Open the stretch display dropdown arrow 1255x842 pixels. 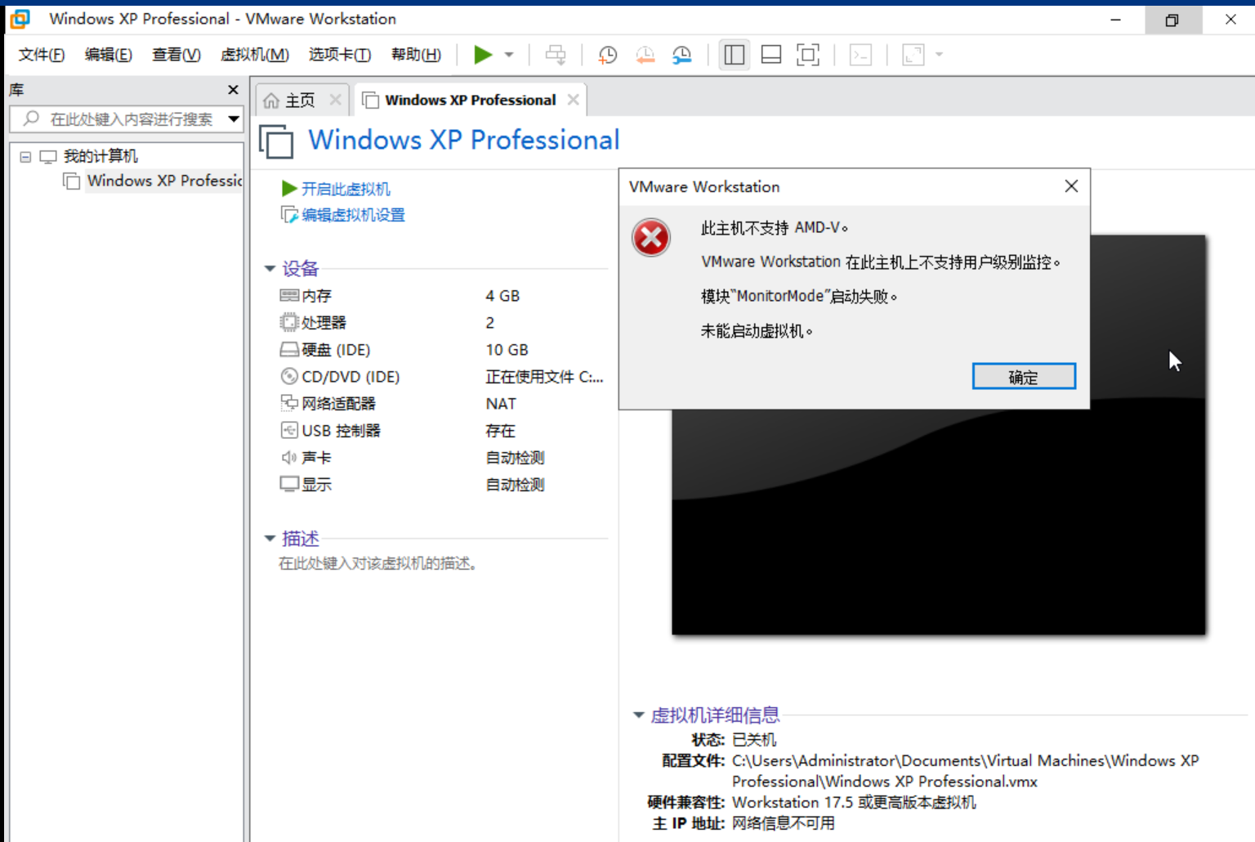939,55
